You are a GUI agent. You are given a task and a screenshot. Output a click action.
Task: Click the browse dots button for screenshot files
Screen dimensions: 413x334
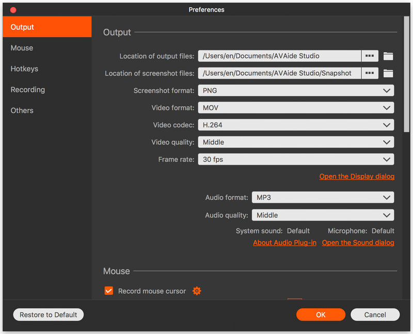[x=370, y=73]
